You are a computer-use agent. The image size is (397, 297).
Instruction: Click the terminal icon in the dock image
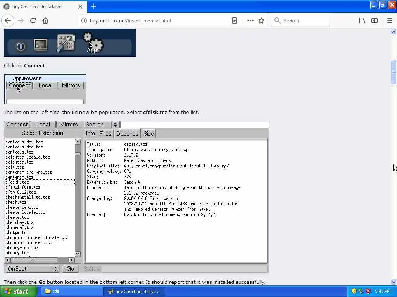click(x=40, y=46)
